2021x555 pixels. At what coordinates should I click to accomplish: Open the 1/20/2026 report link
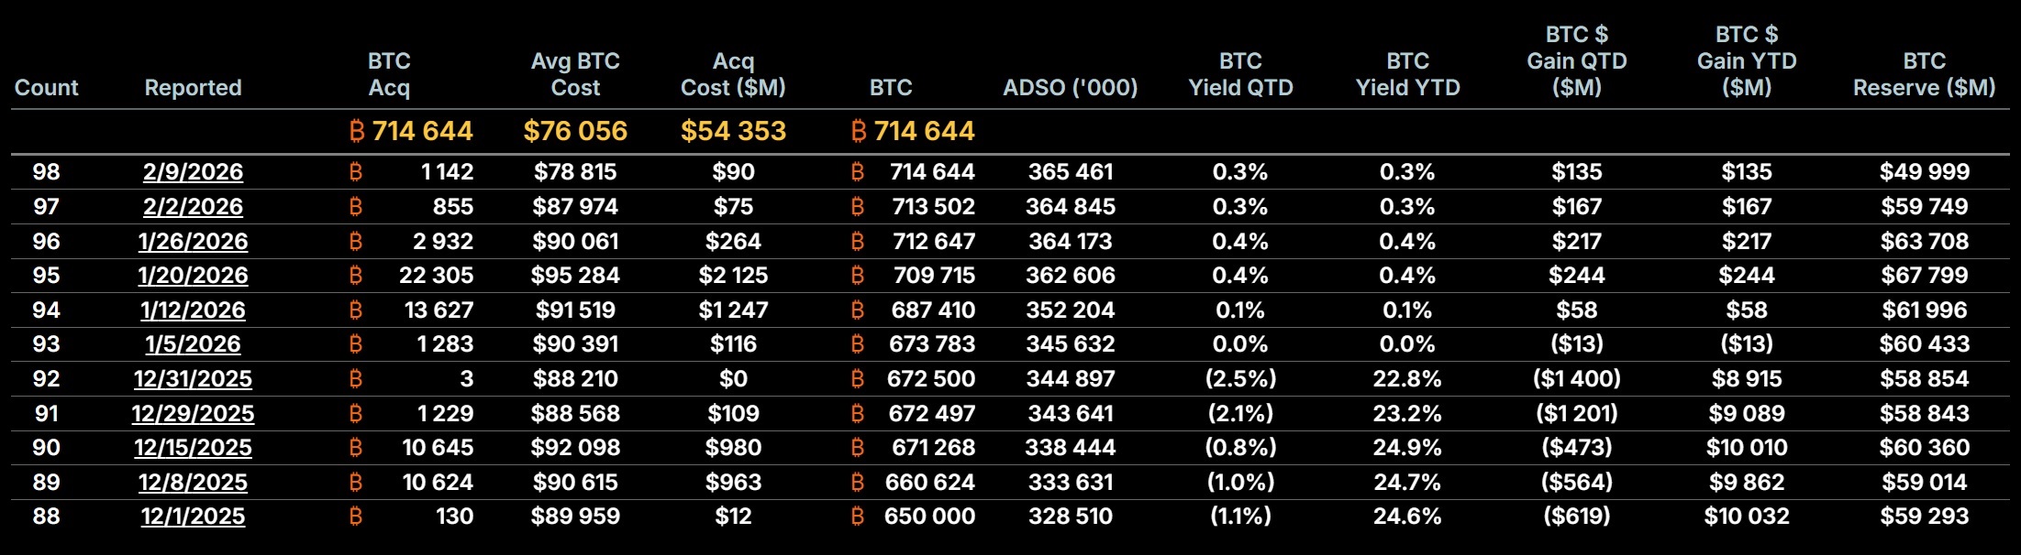pos(193,276)
